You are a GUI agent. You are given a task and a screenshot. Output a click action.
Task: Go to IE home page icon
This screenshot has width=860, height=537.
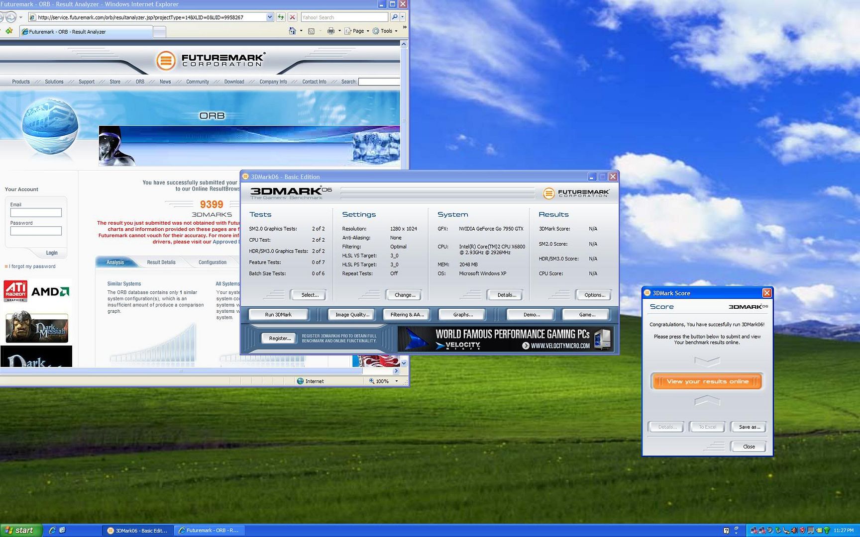point(292,31)
